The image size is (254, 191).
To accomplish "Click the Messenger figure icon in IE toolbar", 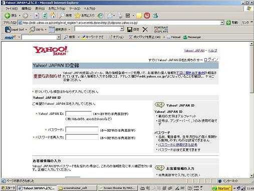I will (x=155, y=16).
